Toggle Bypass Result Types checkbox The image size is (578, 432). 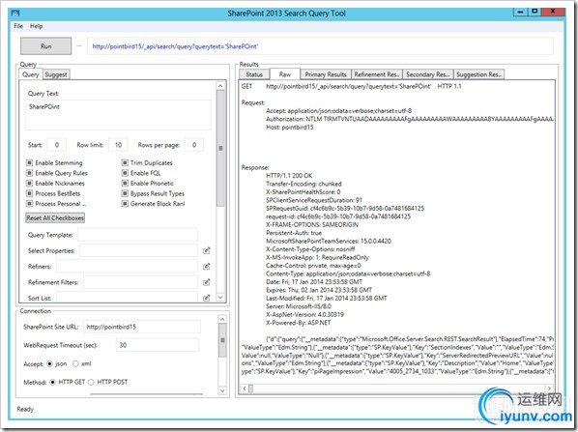[125, 193]
